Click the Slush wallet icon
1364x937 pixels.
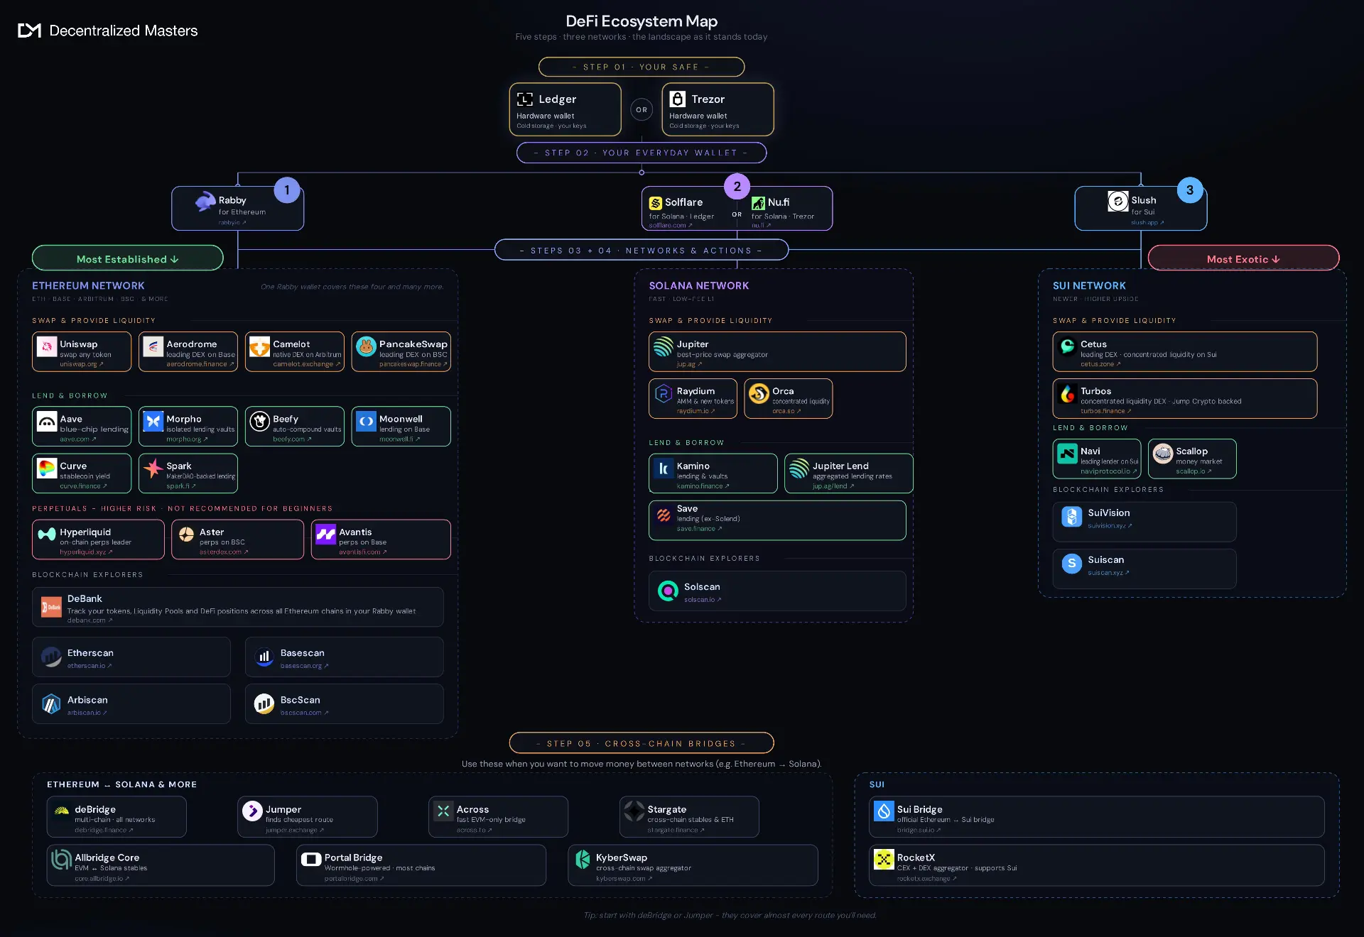click(1117, 202)
